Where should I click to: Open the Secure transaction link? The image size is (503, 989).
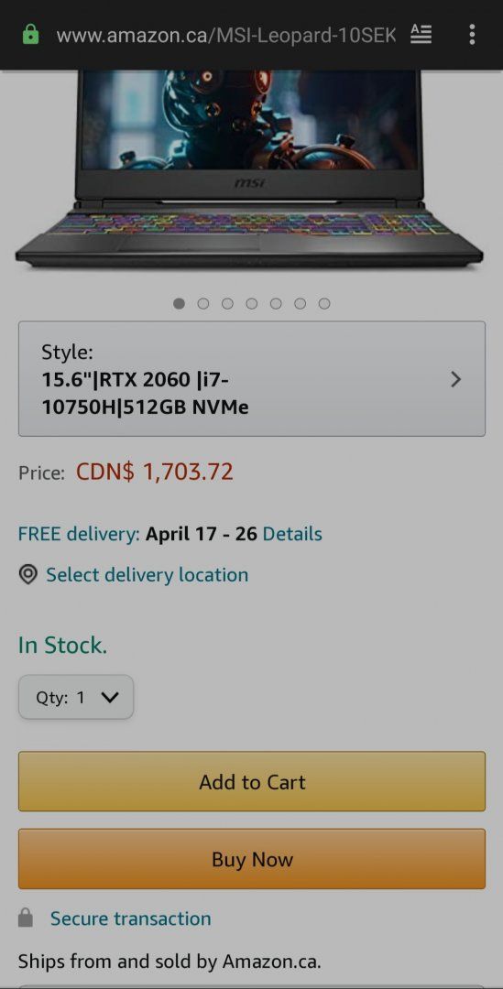pos(131,918)
